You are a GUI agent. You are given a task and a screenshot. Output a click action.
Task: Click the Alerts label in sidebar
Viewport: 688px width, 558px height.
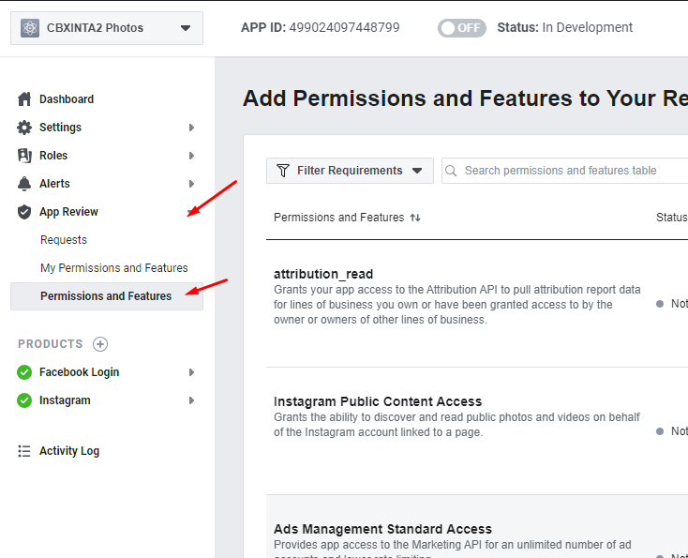(54, 184)
